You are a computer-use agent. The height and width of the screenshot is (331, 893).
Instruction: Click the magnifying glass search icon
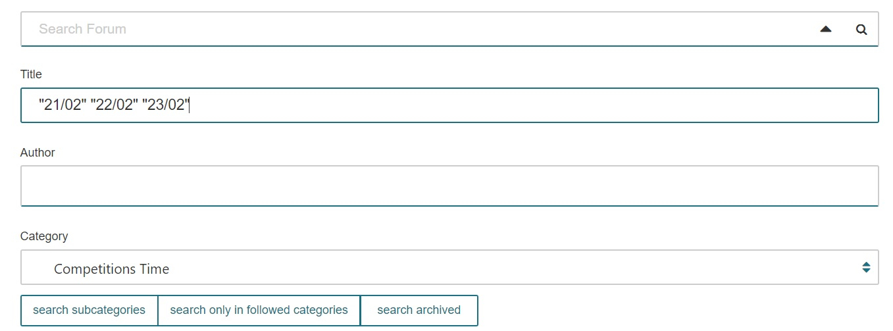861,30
